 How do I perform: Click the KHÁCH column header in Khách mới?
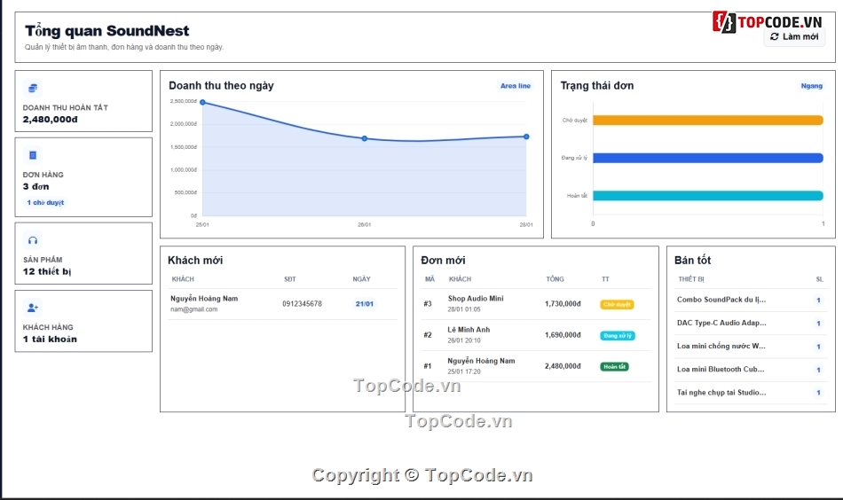coord(183,279)
